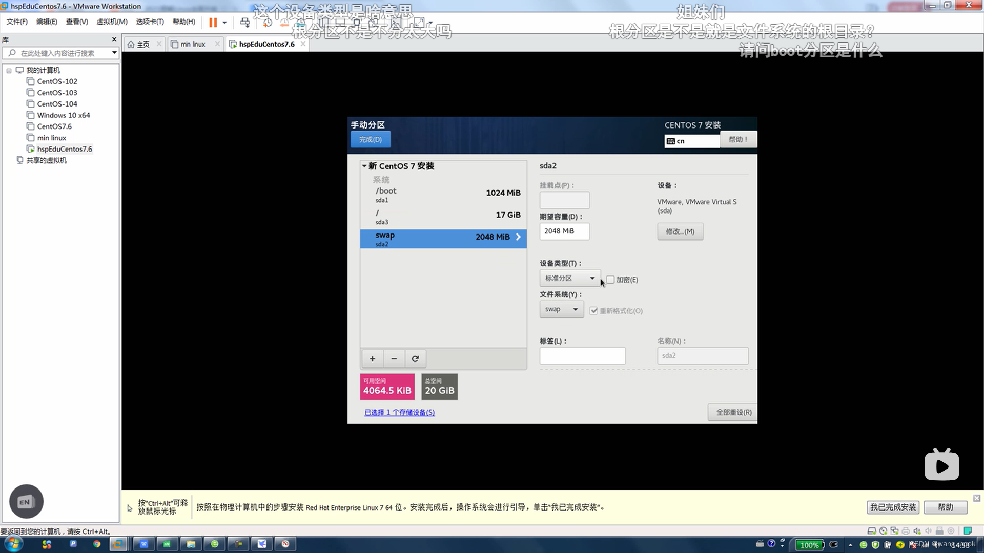Click the 帮助！ button in installer
The width and height of the screenshot is (984, 553).
pos(738,139)
